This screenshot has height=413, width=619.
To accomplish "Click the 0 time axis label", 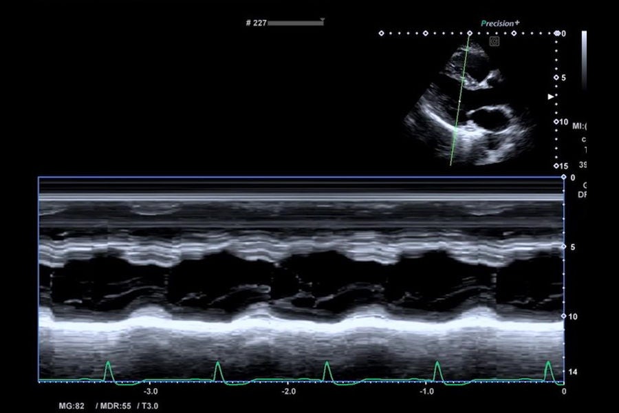I will point(564,392).
